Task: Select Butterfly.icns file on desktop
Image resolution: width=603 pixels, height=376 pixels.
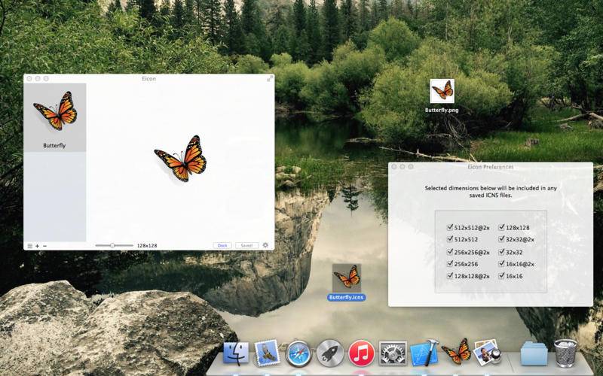Action: [x=347, y=283]
